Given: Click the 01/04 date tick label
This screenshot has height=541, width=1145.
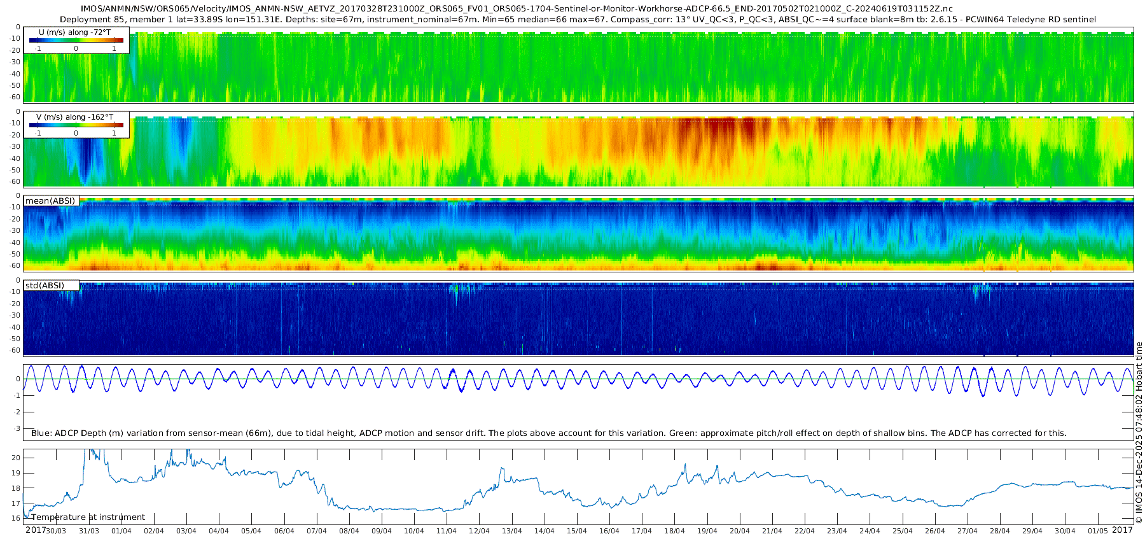Looking at the screenshot, I should [x=121, y=531].
